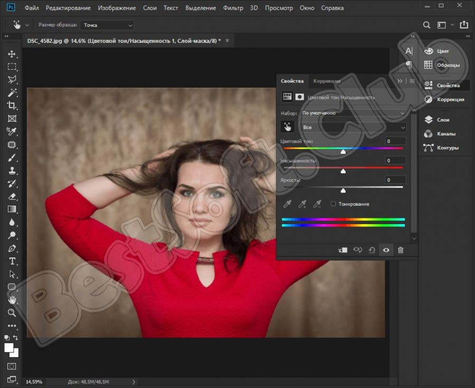
Task: Open the Фильтр menu
Action: (233, 8)
